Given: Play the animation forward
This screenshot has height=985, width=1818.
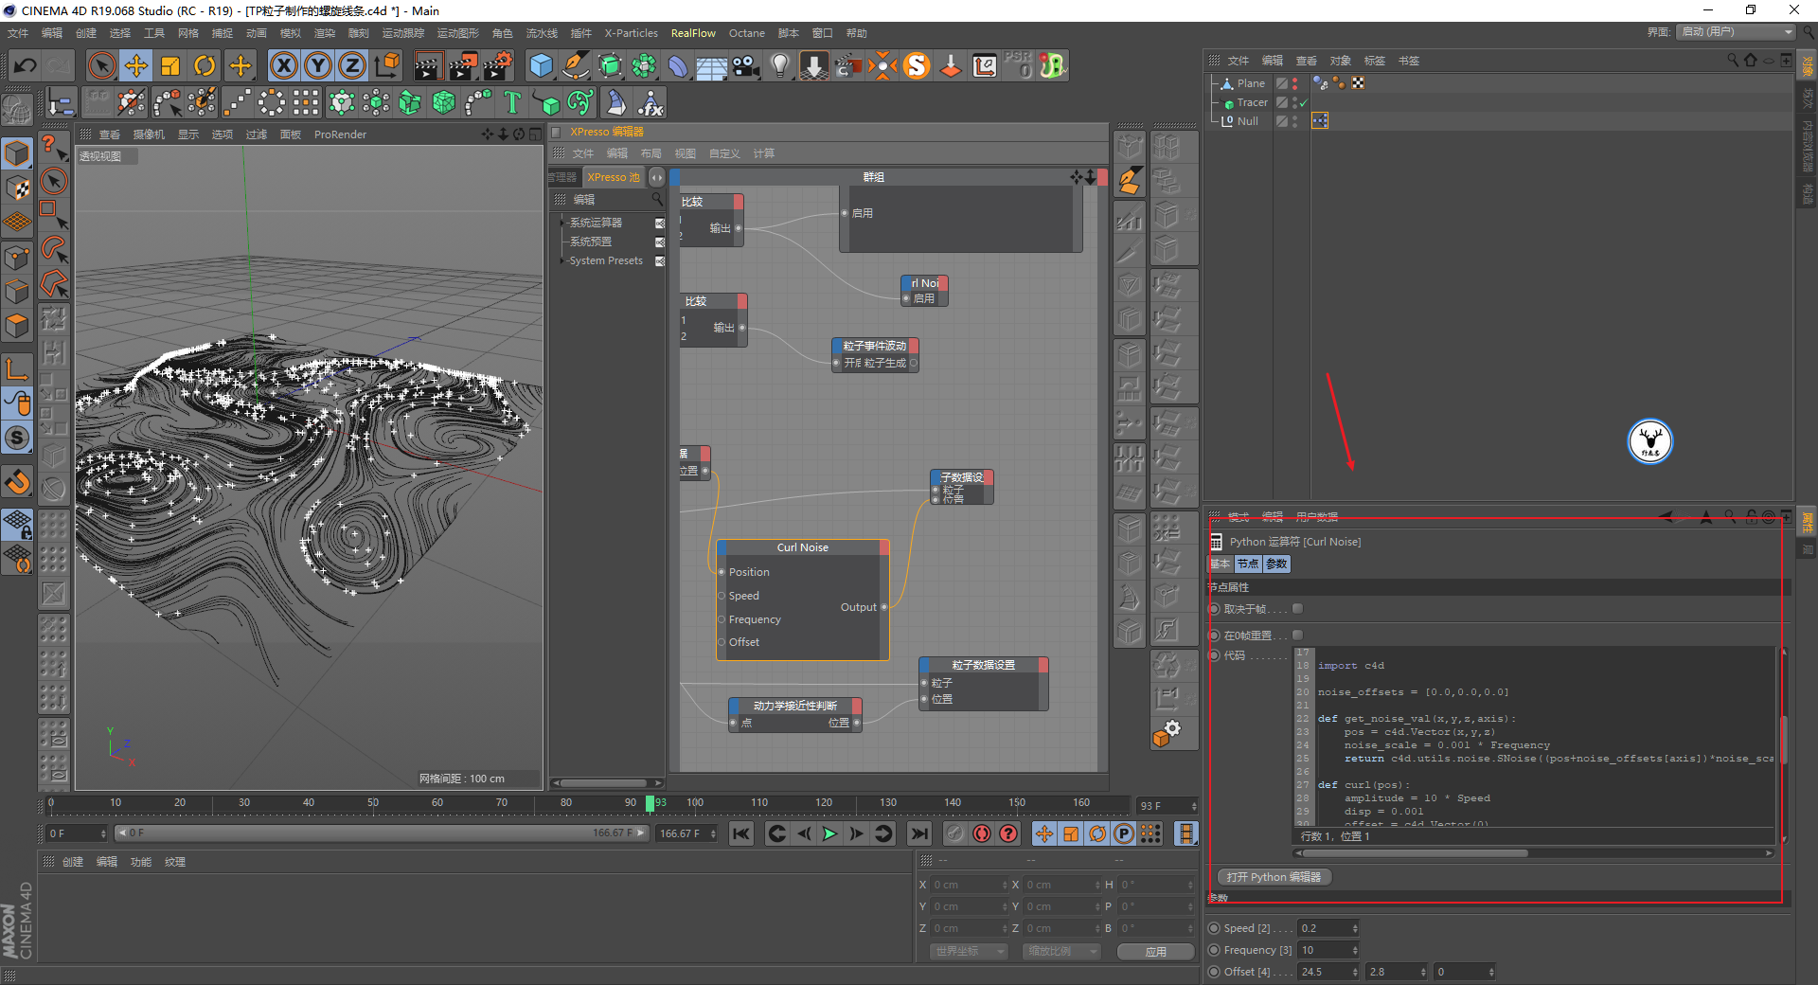Looking at the screenshot, I should tap(830, 833).
